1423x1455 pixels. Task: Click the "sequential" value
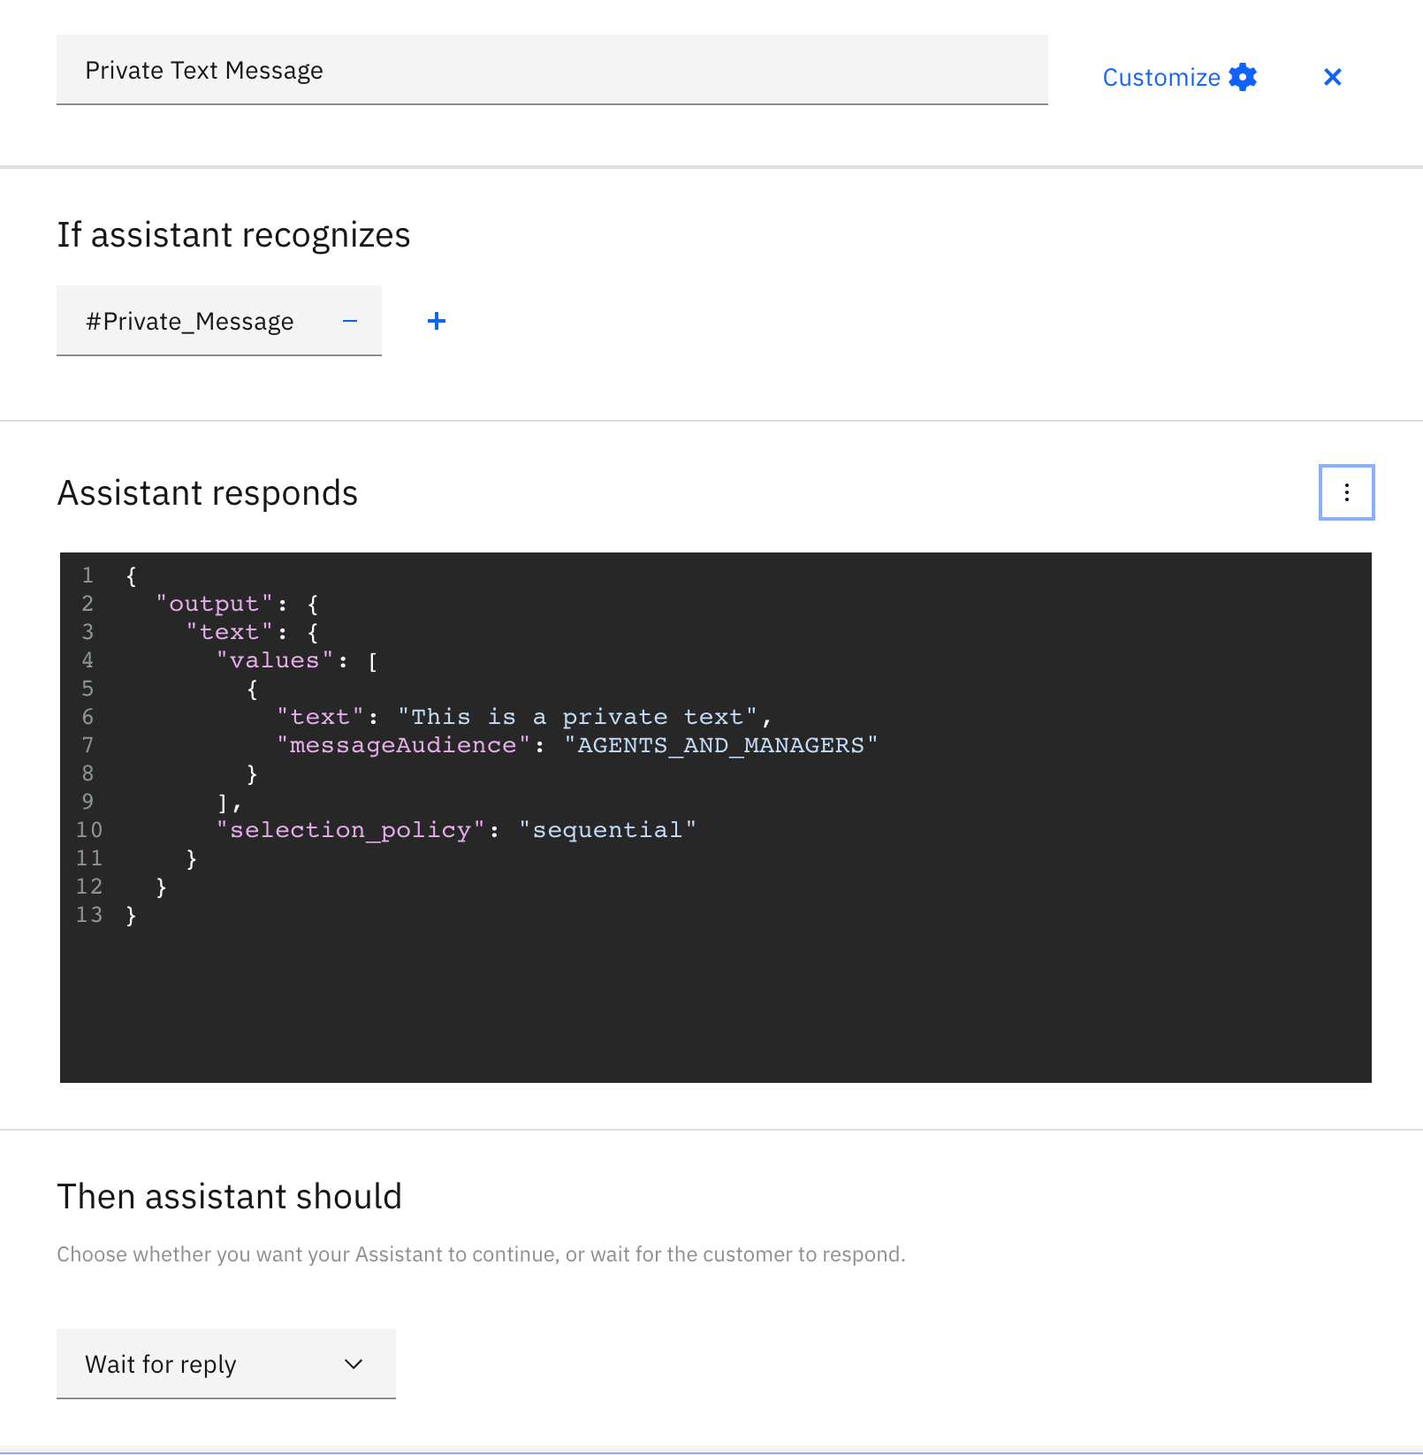[608, 830]
